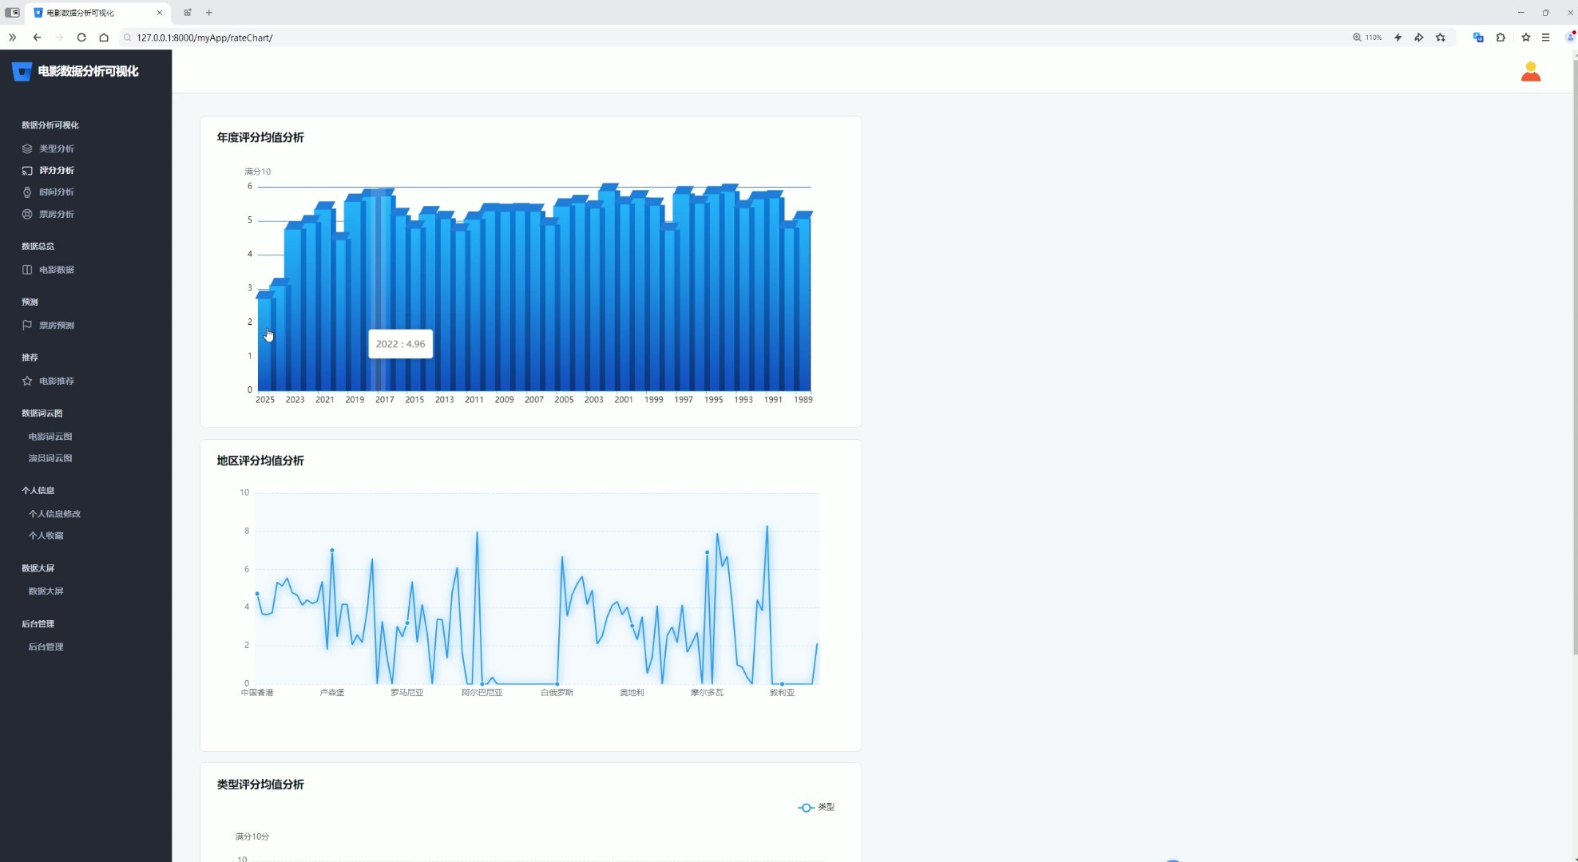
Task: Click the 时间分析 watch icon
Action: [x=27, y=192]
